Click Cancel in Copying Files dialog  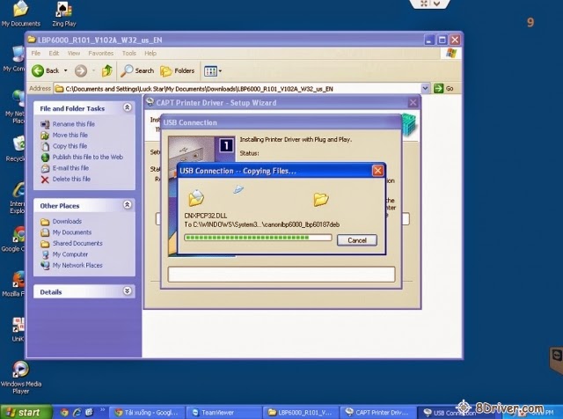357,240
